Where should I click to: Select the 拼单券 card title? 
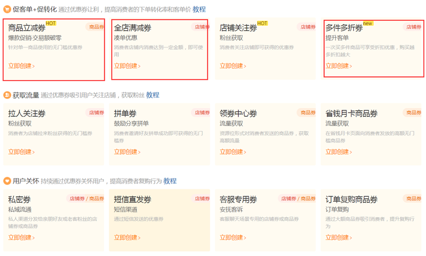(125, 114)
